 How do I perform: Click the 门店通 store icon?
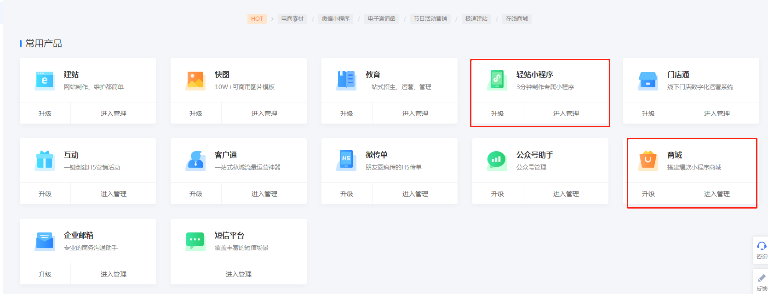point(648,80)
